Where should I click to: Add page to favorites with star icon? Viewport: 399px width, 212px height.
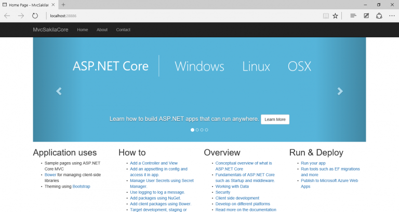coord(336,16)
